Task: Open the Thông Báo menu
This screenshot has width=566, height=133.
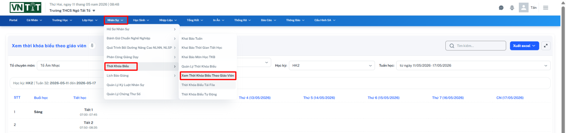Action: coord(295,20)
